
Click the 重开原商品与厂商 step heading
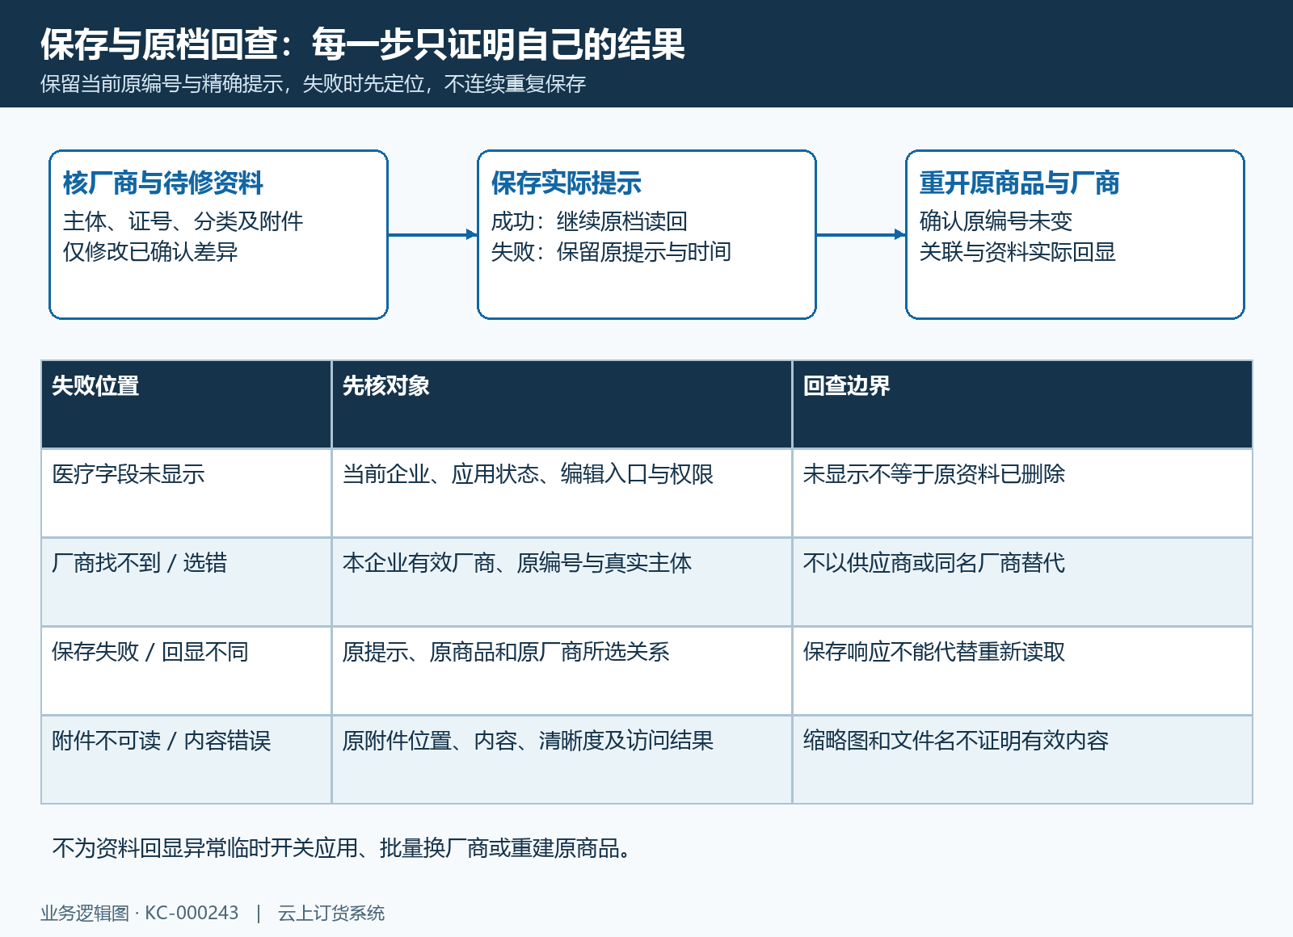point(1020,183)
